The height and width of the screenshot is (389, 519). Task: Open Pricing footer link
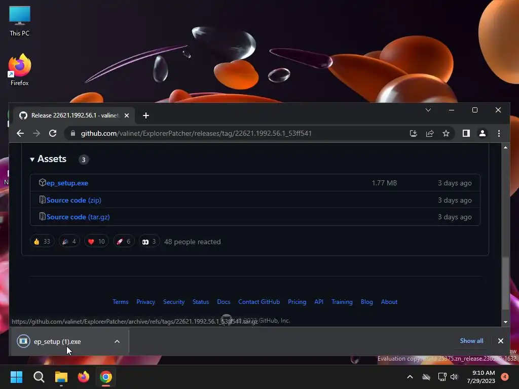[297, 302]
